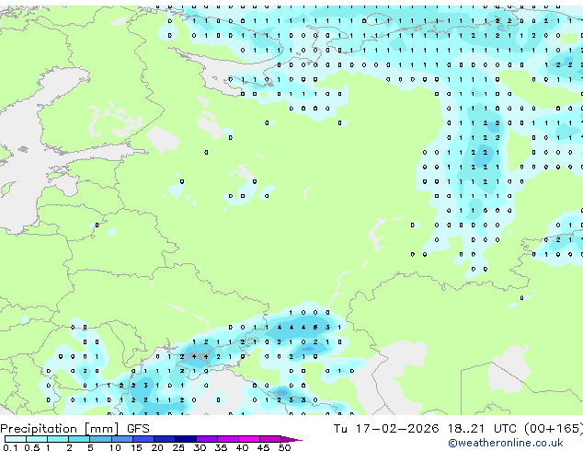Click the 1–2 mm legend swatch
Image resolution: width=583 pixels, height=451 pixels.
[58, 439]
